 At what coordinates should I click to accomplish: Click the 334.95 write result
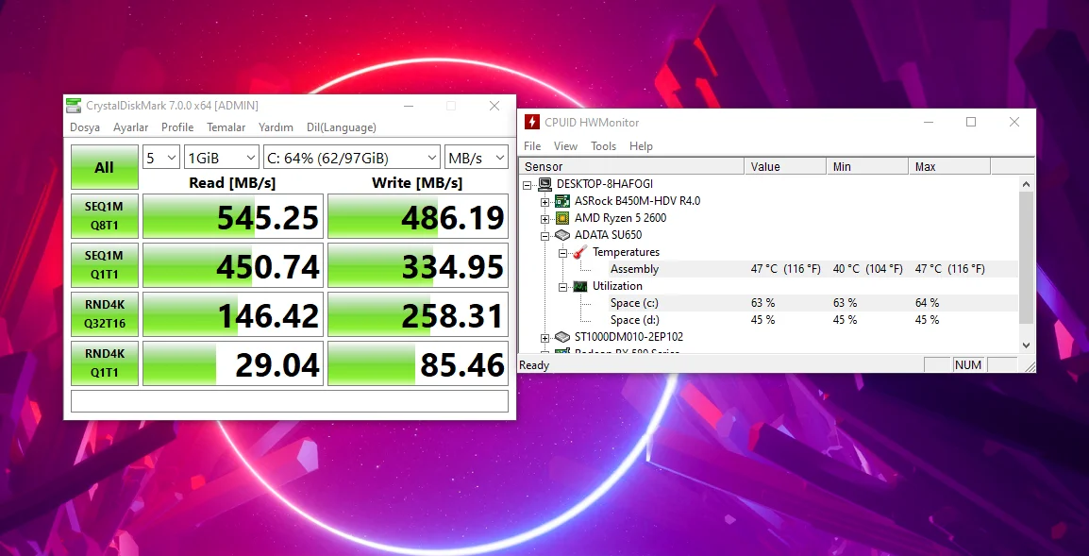pyautogui.click(x=418, y=265)
